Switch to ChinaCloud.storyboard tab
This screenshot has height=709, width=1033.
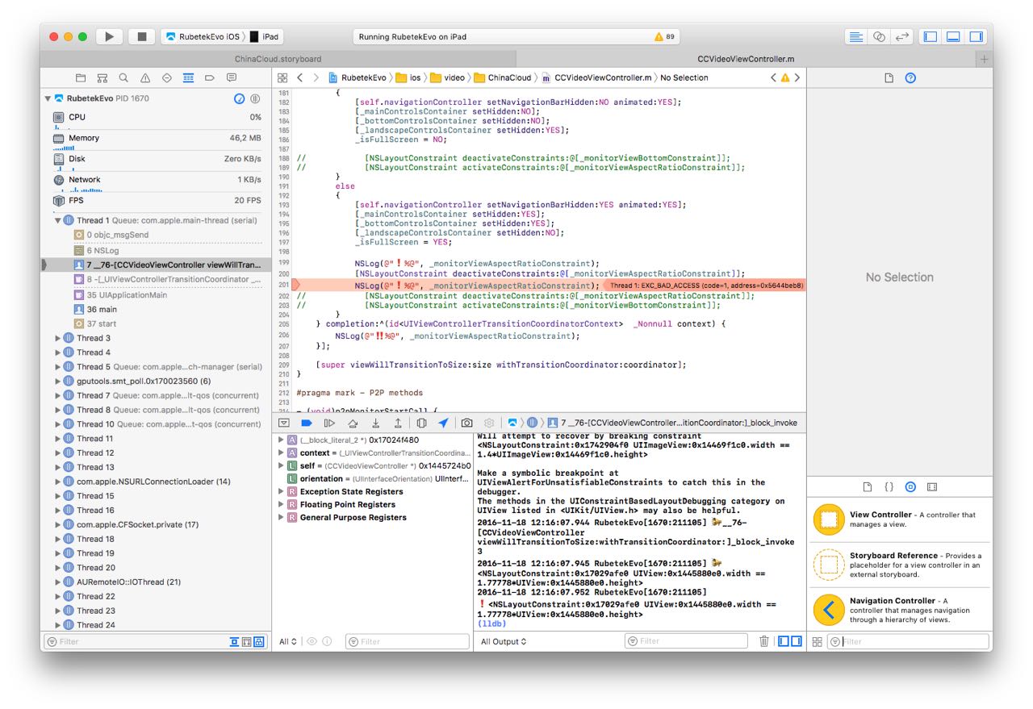[x=278, y=59]
